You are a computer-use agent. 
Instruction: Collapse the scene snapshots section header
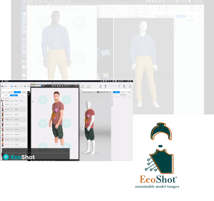2,98
